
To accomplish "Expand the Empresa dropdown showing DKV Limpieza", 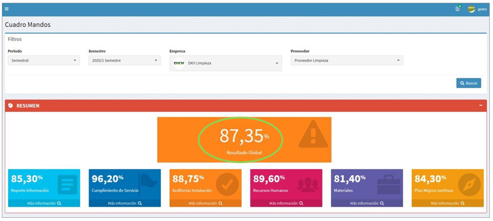I will [x=226, y=63].
